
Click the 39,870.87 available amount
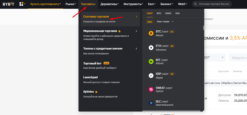point(241,95)
